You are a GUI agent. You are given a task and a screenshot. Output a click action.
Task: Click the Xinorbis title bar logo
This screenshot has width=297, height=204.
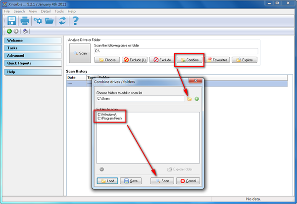(4, 4)
